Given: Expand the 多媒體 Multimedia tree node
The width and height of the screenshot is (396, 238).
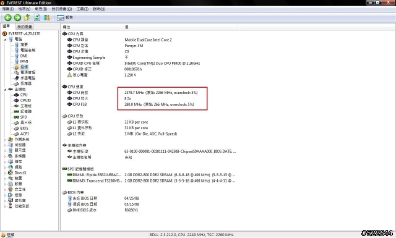Looking at the screenshot, I should (5, 156).
